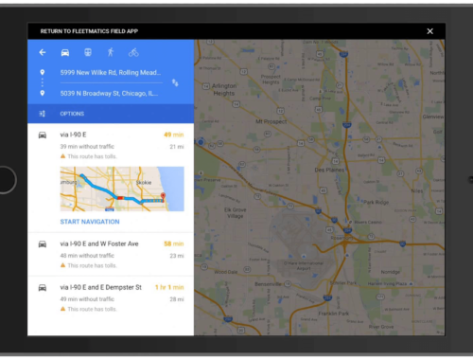Close the map overlay with X
Image resolution: width=473 pixels, height=360 pixels.
(429, 31)
